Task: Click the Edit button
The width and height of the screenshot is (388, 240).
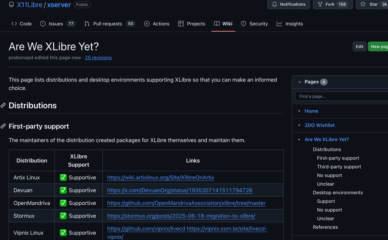Action: 360,47
